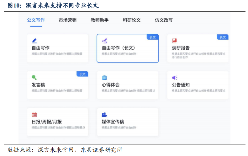Viewport: 248px width, 156px height.
Task: Click the red calendar icon for 日报/周报/月报
Action: pos(34,114)
